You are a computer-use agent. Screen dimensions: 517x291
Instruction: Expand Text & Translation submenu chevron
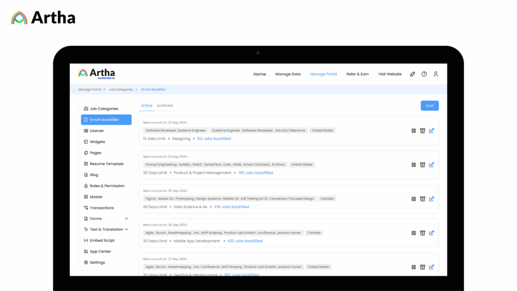click(x=126, y=229)
